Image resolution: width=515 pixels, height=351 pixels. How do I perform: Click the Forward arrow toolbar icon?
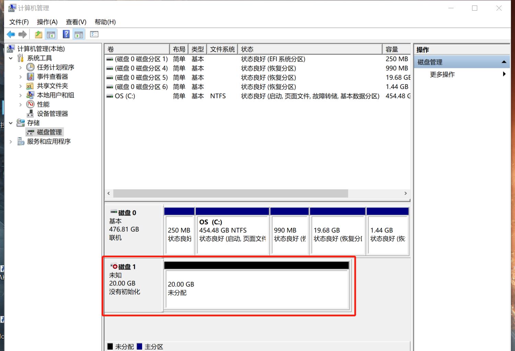pyautogui.click(x=23, y=34)
